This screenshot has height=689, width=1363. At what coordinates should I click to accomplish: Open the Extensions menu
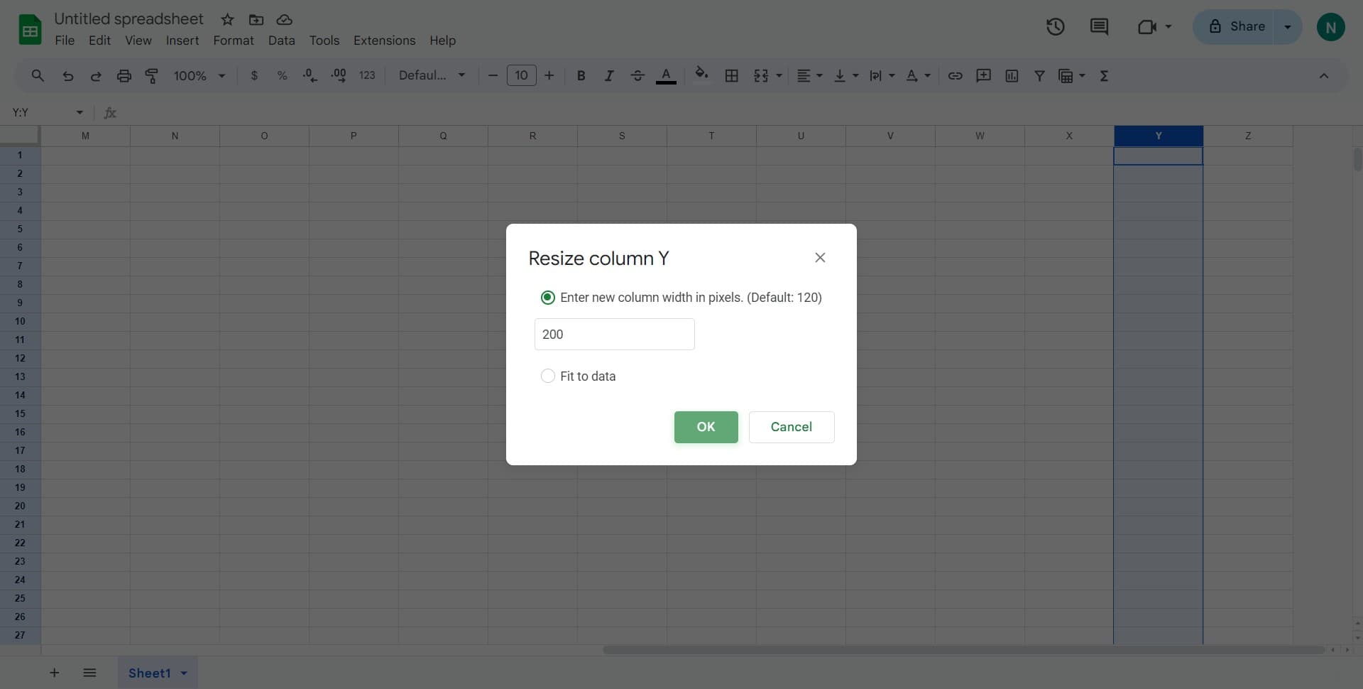pos(384,40)
